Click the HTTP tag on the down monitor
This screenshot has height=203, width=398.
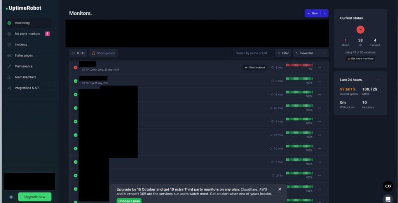point(85,69)
